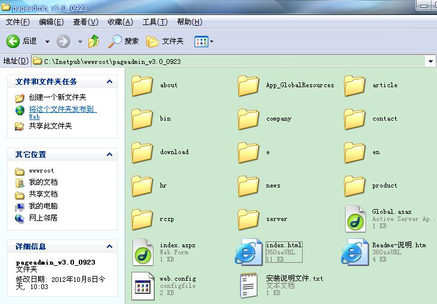Open the App_GlobalResources folder
Screen dimensions: 437x304
249,85
